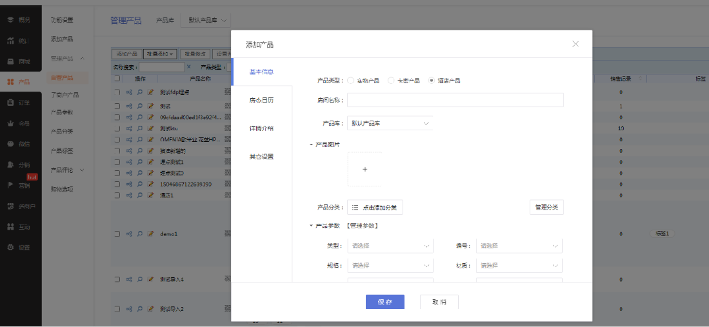Viewport: 709px width, 327px height.
Task: Tick the checkbox on the 测试导入2 row
Action: click(117, 309)
